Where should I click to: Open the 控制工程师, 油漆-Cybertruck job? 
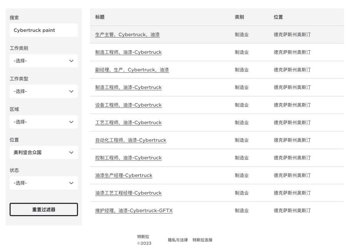click(x=128, y=158)
